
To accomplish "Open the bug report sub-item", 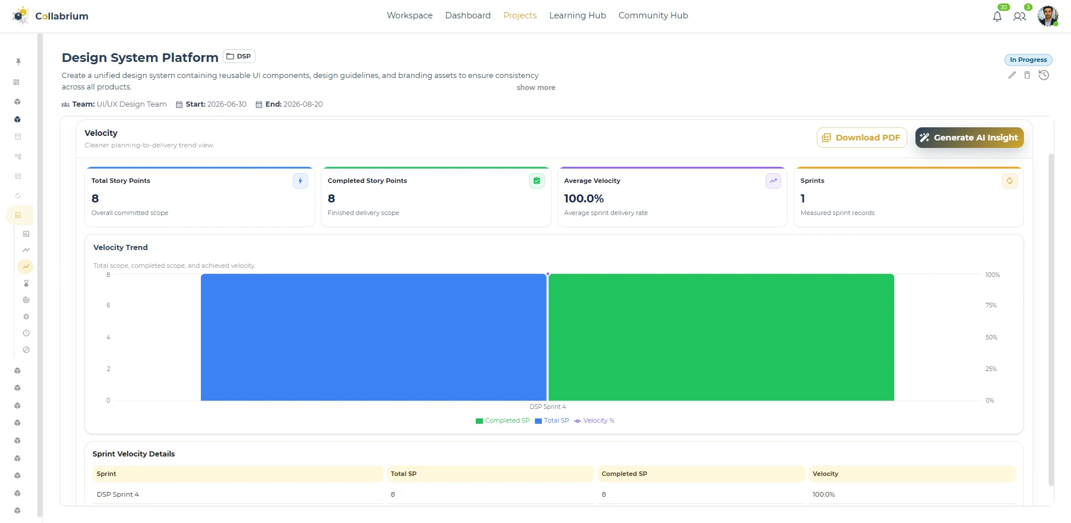I will coord(26,317).
